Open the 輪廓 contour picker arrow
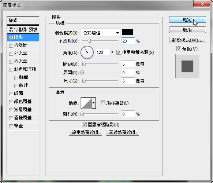Screen dimensions: 213x183 (94, 103)
